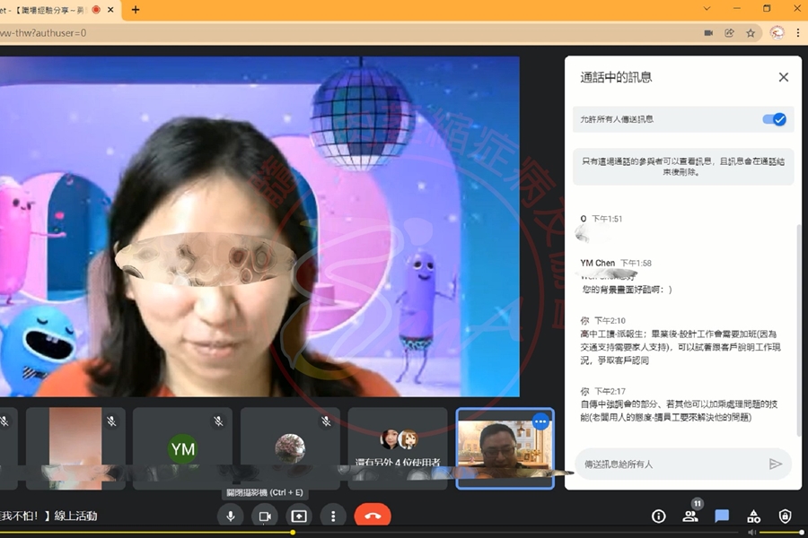Open the tab search chevron dropdown
This screenshot has width=808, height=538.
[707, 9]
